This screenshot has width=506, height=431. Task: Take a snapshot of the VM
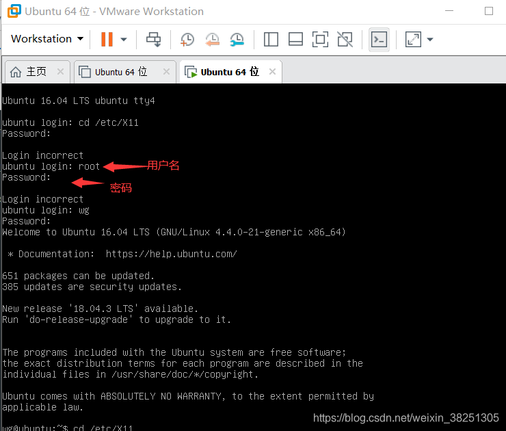click(x=187, y=40)
